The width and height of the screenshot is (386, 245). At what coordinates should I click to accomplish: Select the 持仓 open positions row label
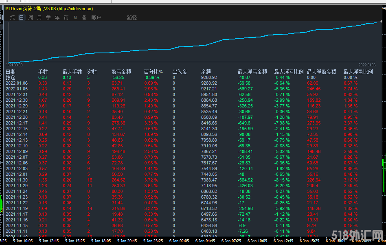10,77
